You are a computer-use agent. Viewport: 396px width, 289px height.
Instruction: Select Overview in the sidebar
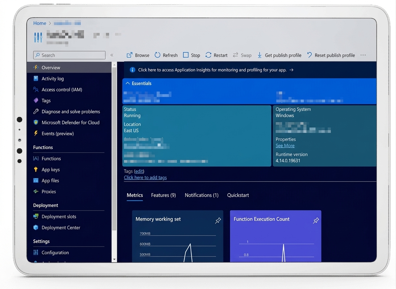tap(69, 67)
